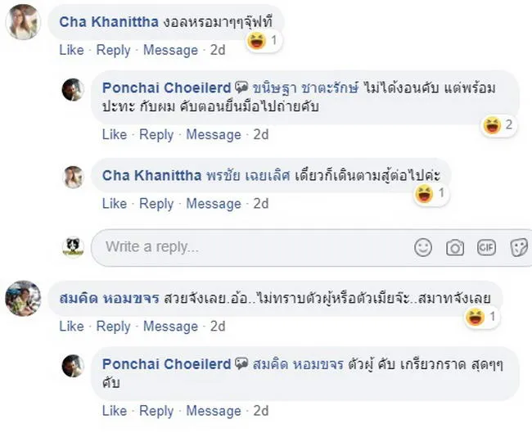
Task: Like สมคิด หอมขจร's comment
Action: [71, 326]
